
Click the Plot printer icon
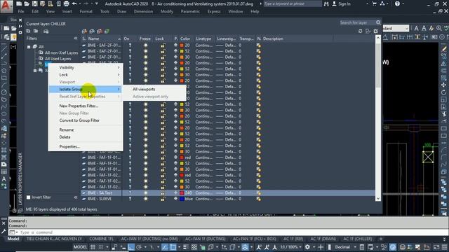click(66, 3)
